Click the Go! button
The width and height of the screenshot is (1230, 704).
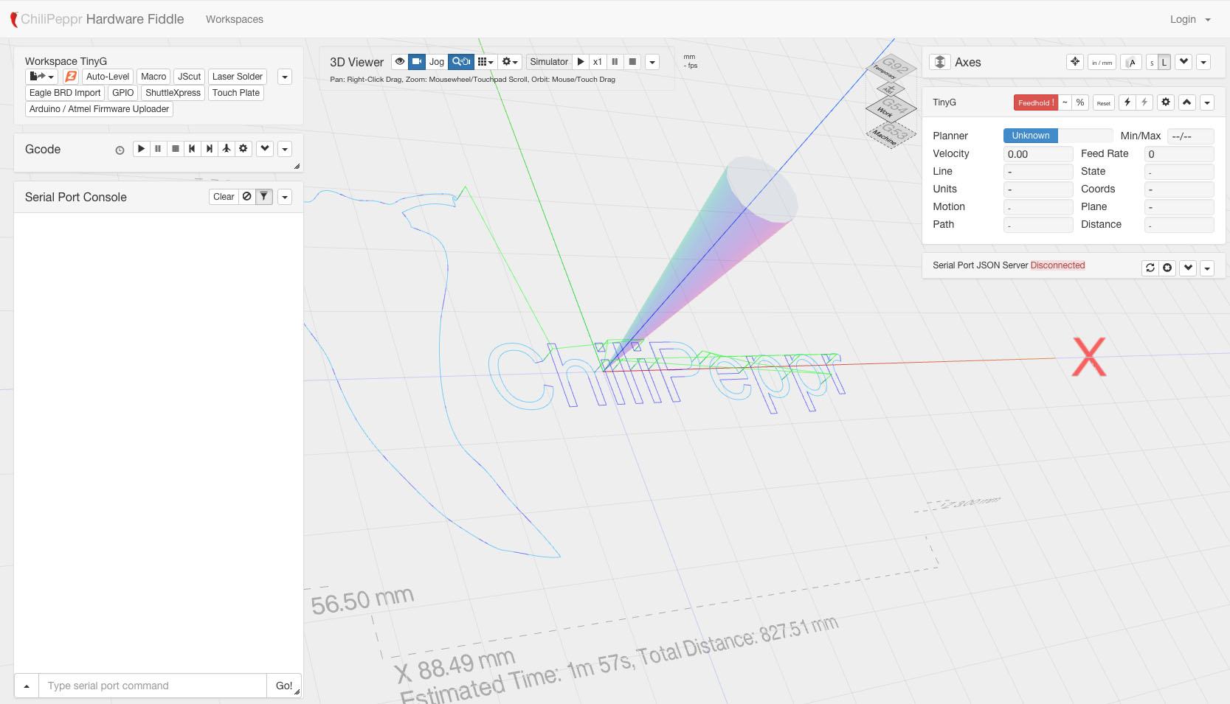[x=284, y=686]
